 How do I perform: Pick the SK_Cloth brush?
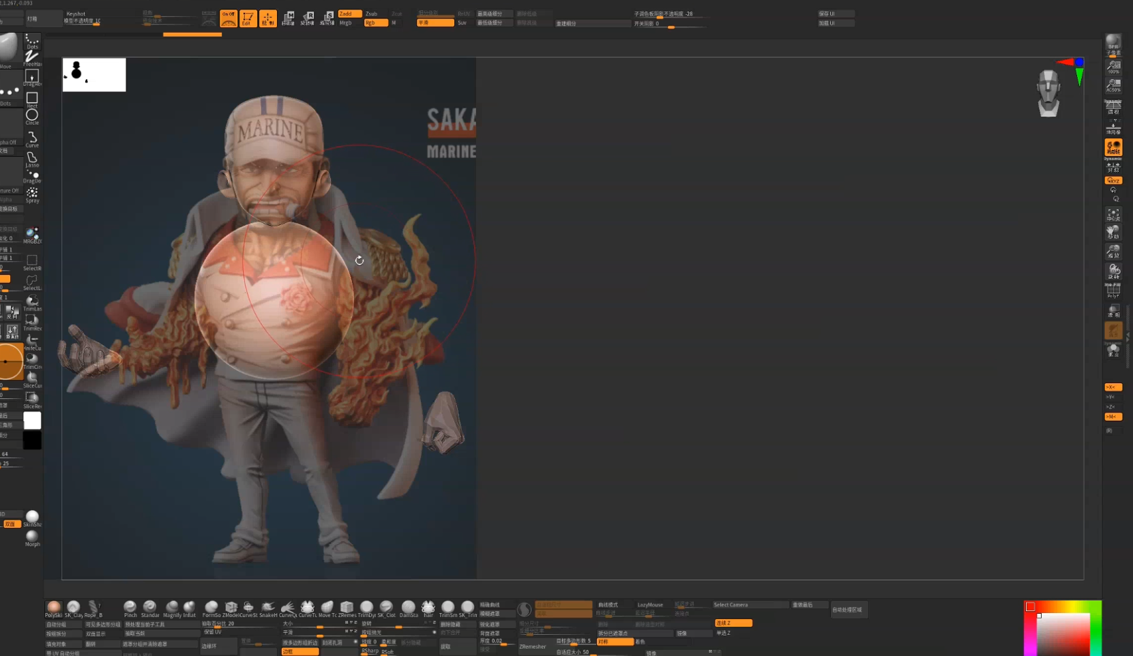tap(386, 608)
